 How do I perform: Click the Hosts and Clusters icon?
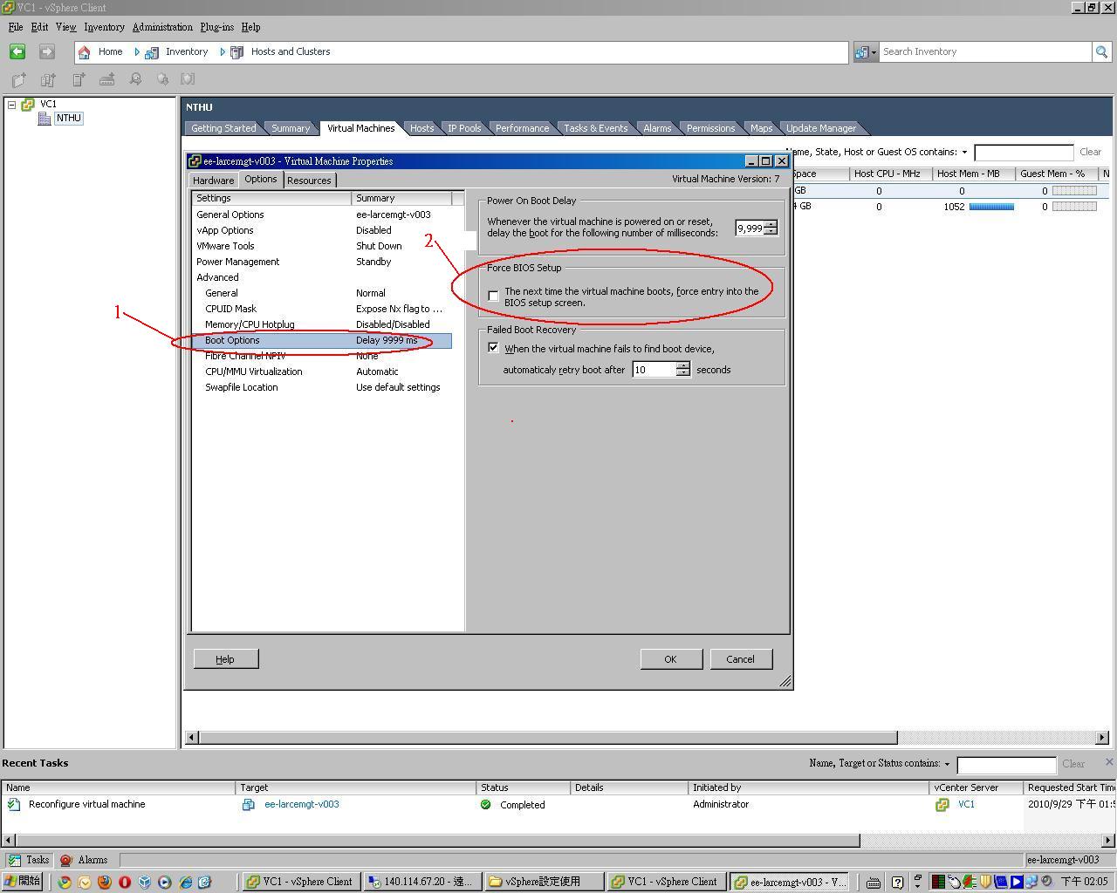click(x=236, y=52)
